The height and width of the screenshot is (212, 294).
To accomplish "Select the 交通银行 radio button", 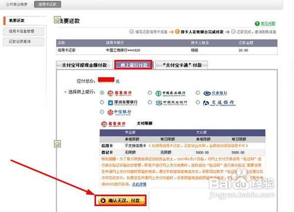I will [198, 102].
